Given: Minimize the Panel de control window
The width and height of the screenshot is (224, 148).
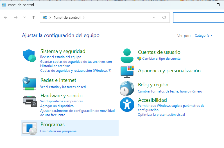Looking at the screenshot, I should (x=204, y=5).
